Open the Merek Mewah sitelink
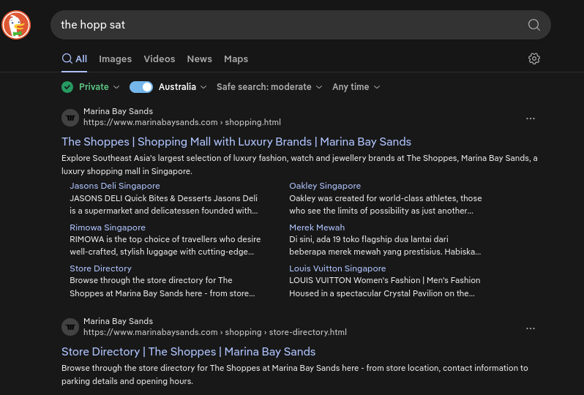 pos(317,227)
